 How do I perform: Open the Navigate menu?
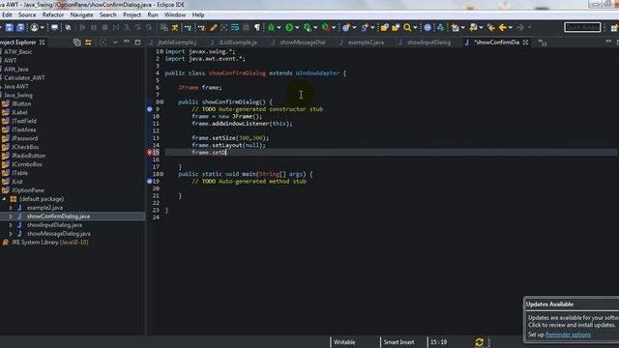coord(81,15)
